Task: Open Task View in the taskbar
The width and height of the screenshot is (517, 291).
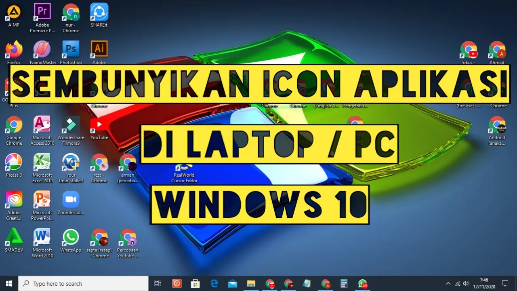Action: [158, 284]
